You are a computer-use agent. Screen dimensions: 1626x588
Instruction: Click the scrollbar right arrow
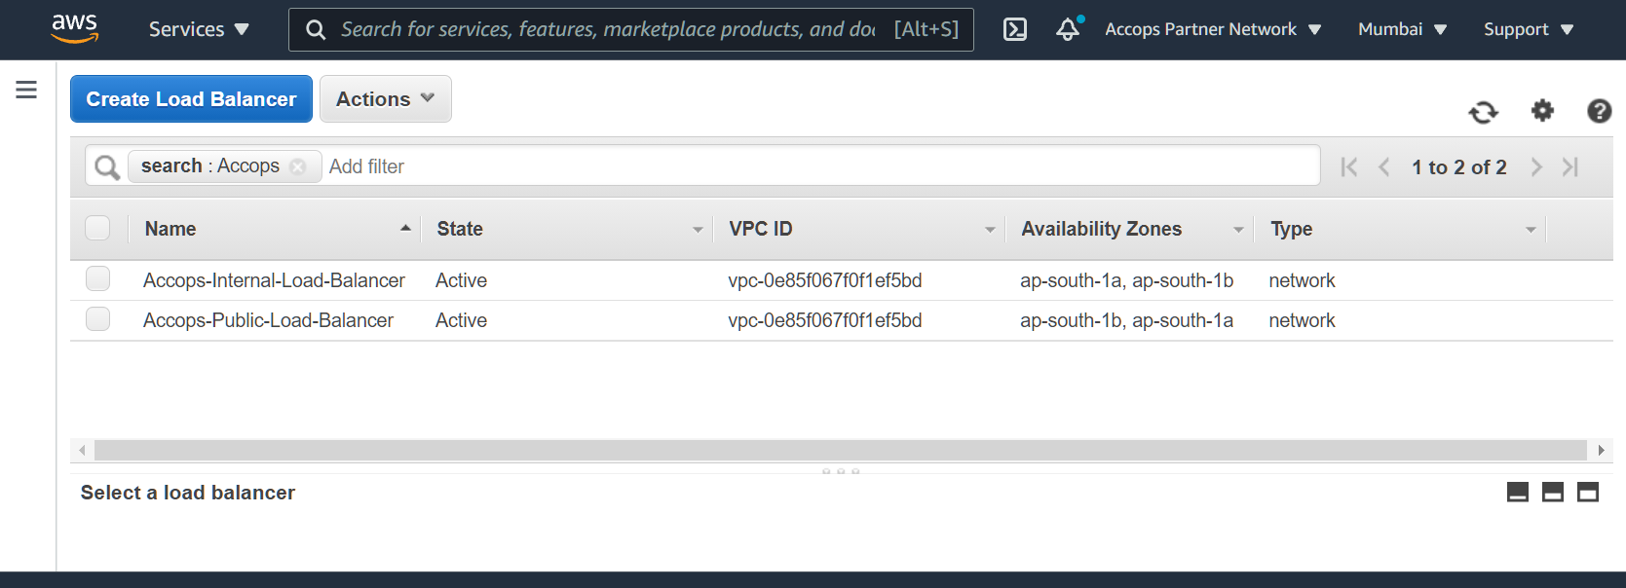pos(1600,450)
